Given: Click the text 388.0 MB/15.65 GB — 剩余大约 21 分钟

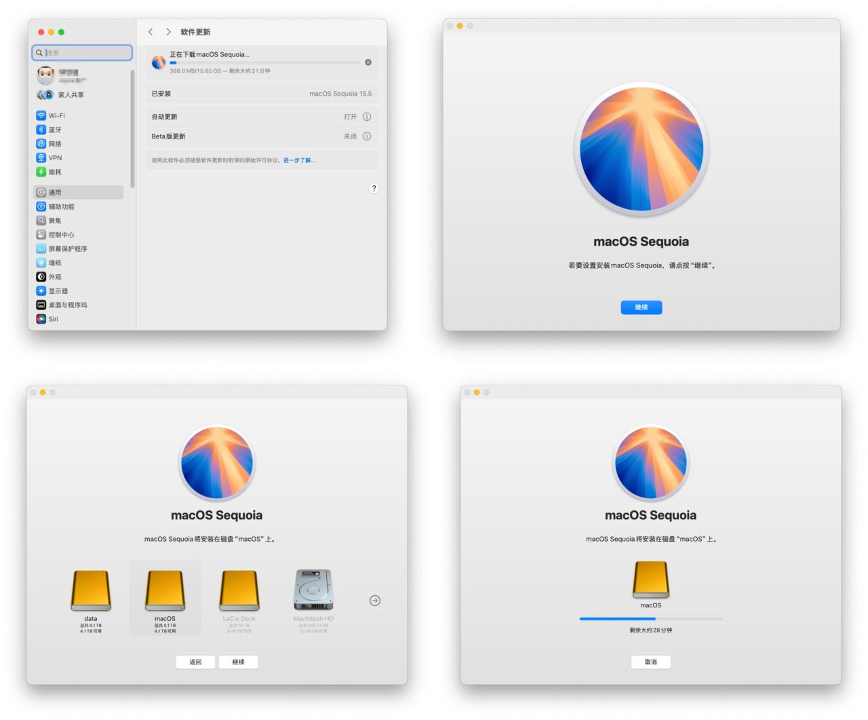Looking at the screenshot, I should [x=220, y=71].
